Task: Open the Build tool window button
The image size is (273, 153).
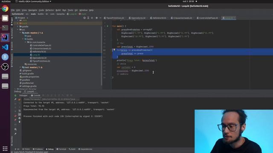Action: click(x=72, y=149)
